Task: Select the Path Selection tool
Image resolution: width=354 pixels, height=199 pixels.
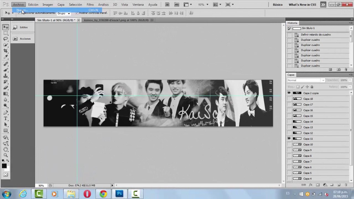Action: 6,125
